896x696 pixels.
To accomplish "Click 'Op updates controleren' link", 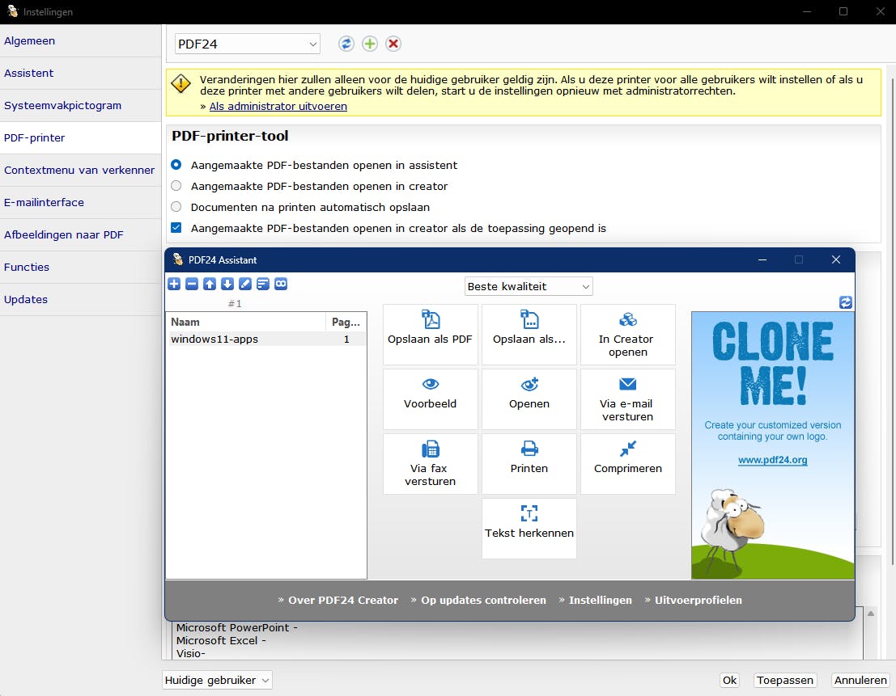I will [483, 600].
